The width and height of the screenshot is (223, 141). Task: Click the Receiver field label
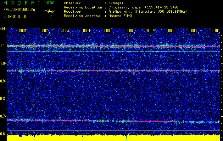click(72, 12)
